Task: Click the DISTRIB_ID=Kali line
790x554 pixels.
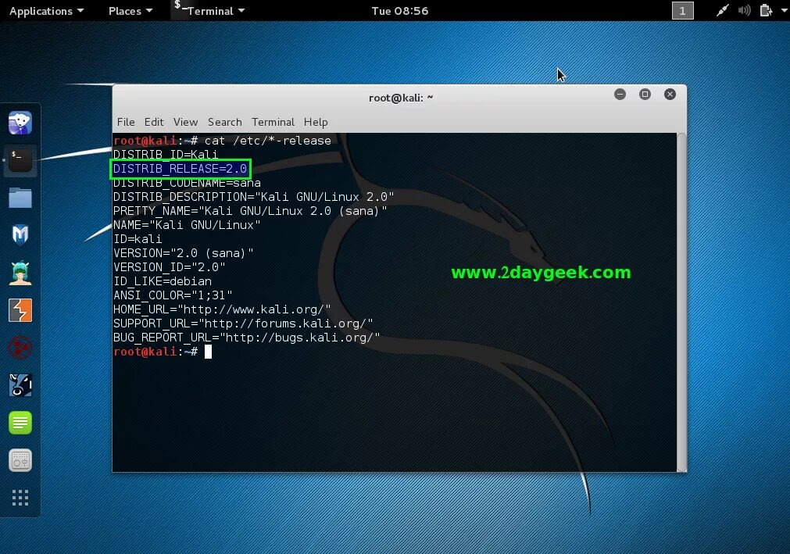Action: (165, 155)
